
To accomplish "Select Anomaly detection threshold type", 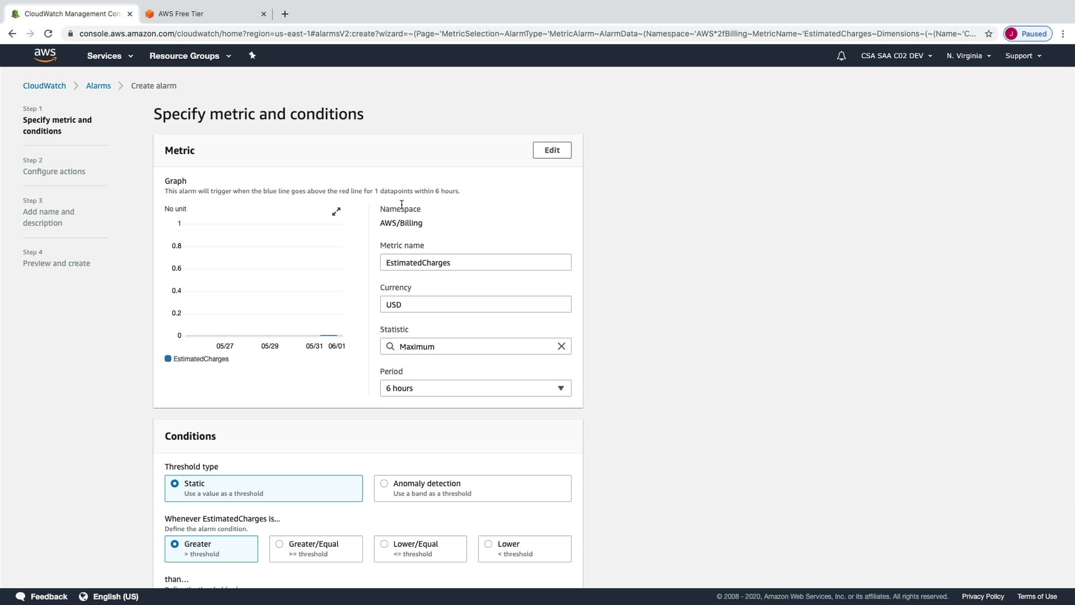I will 384,483.
